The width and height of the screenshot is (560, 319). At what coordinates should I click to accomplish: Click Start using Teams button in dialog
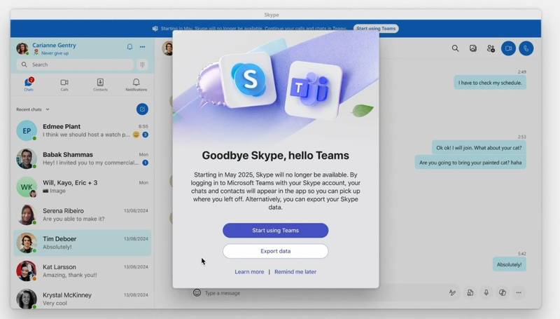click(x=275, y=230)
